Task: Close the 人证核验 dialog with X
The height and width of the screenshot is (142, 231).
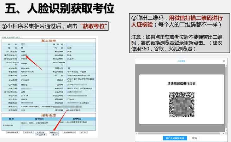Action: click(x=224, y=61)
